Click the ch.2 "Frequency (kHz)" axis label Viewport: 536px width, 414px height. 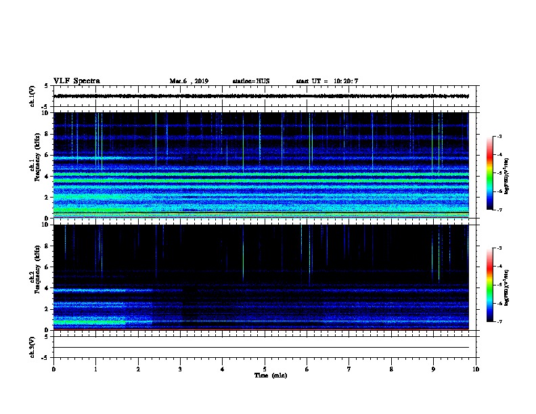click(x=37, y=269)
